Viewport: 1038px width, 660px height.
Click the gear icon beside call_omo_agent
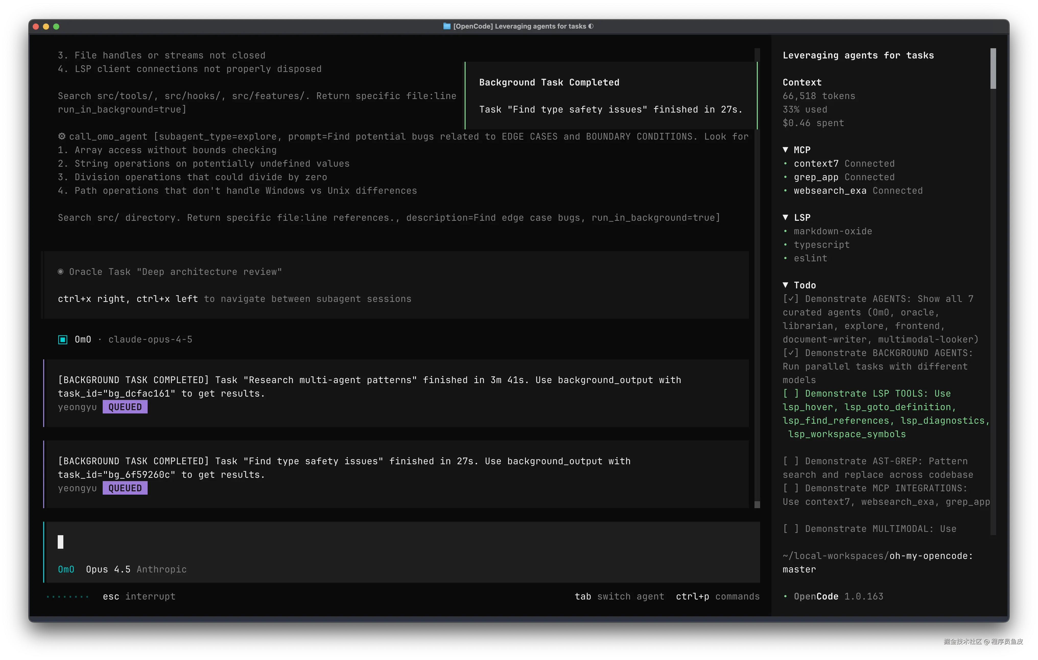[62, 136]
